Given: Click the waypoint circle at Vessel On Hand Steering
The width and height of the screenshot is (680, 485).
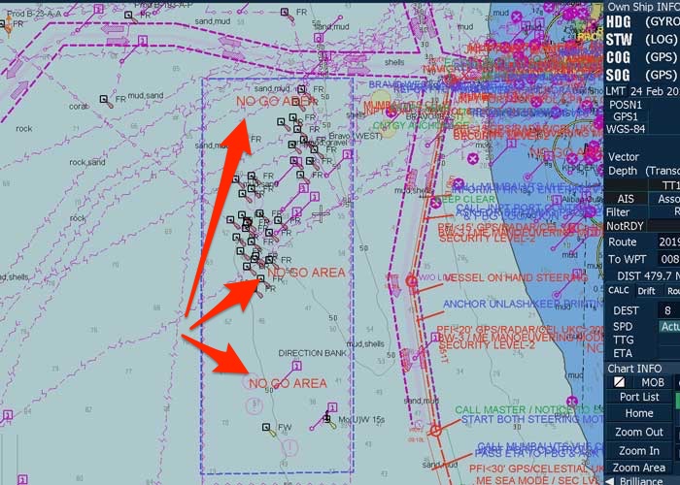Looking at the screenshot, I should tap(412, 280).
